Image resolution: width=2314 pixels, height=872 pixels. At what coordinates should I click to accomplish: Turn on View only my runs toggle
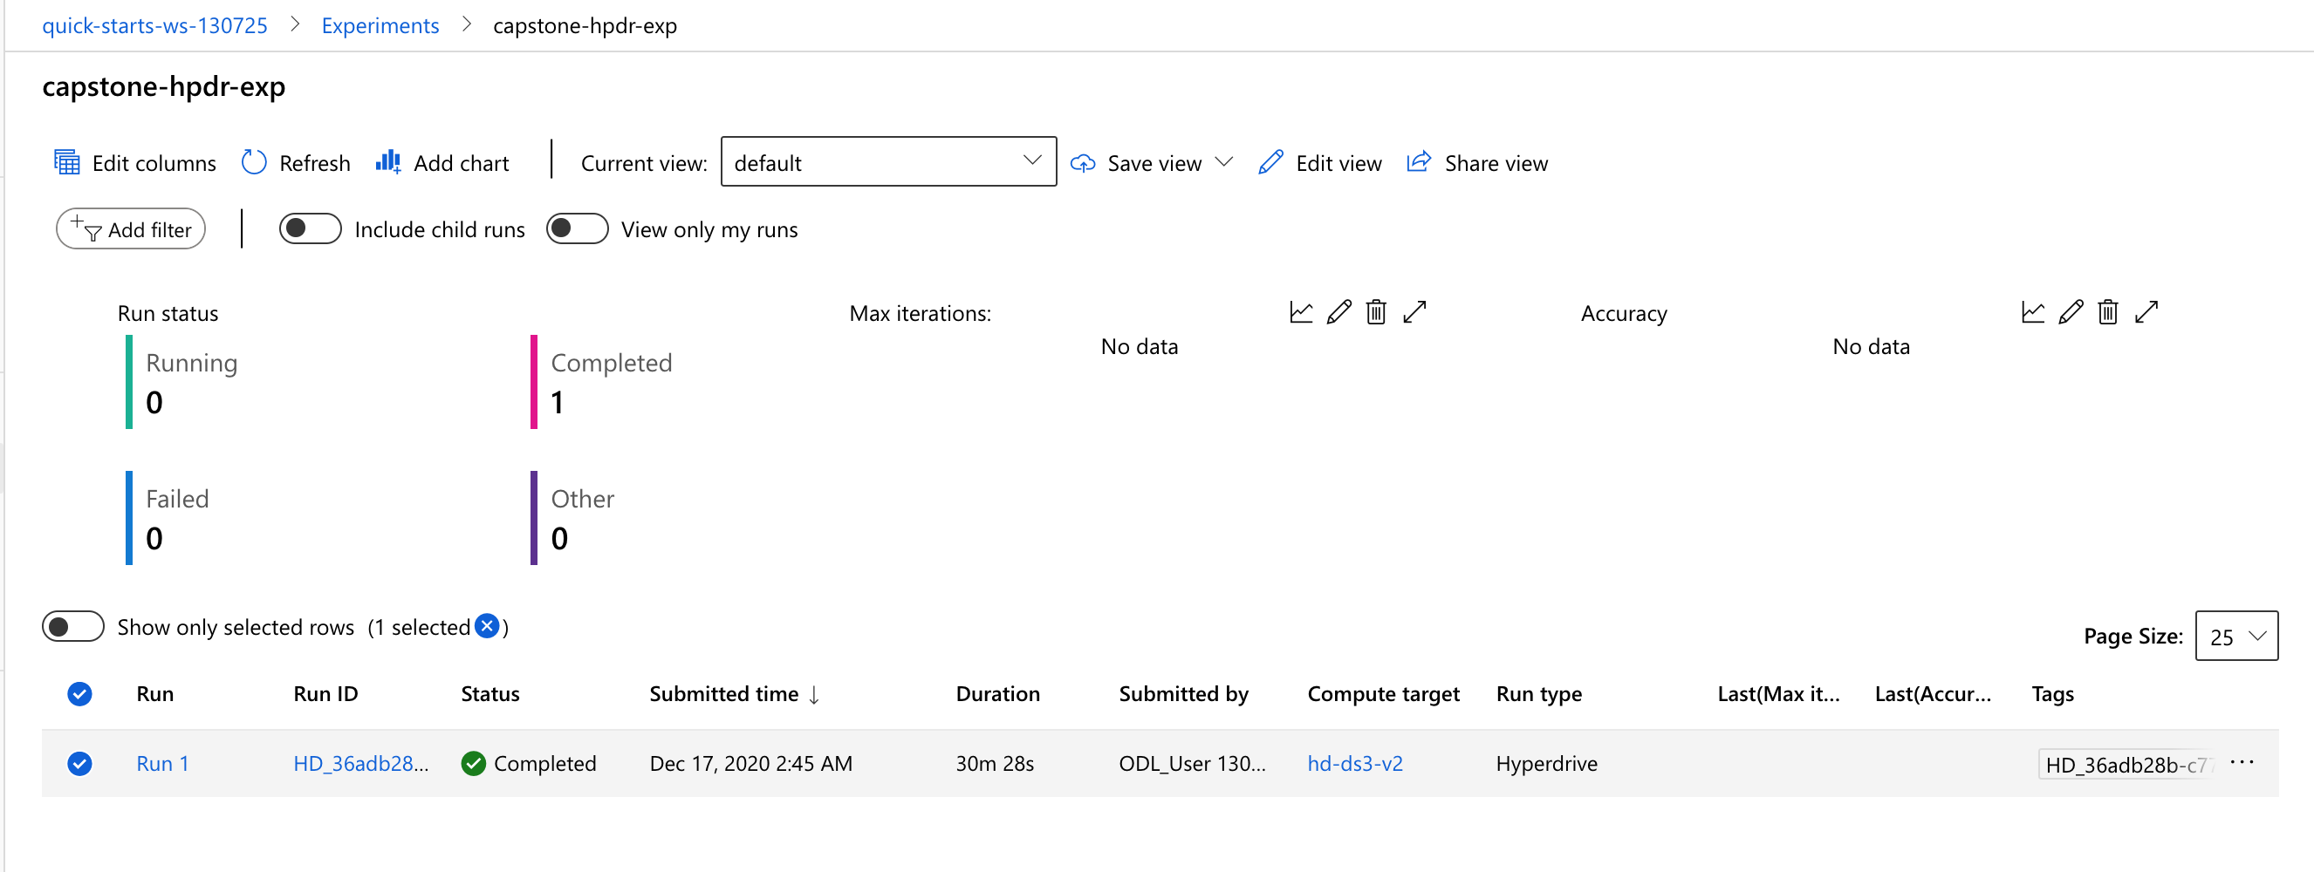pyautogui.click(x=577, y=229)
